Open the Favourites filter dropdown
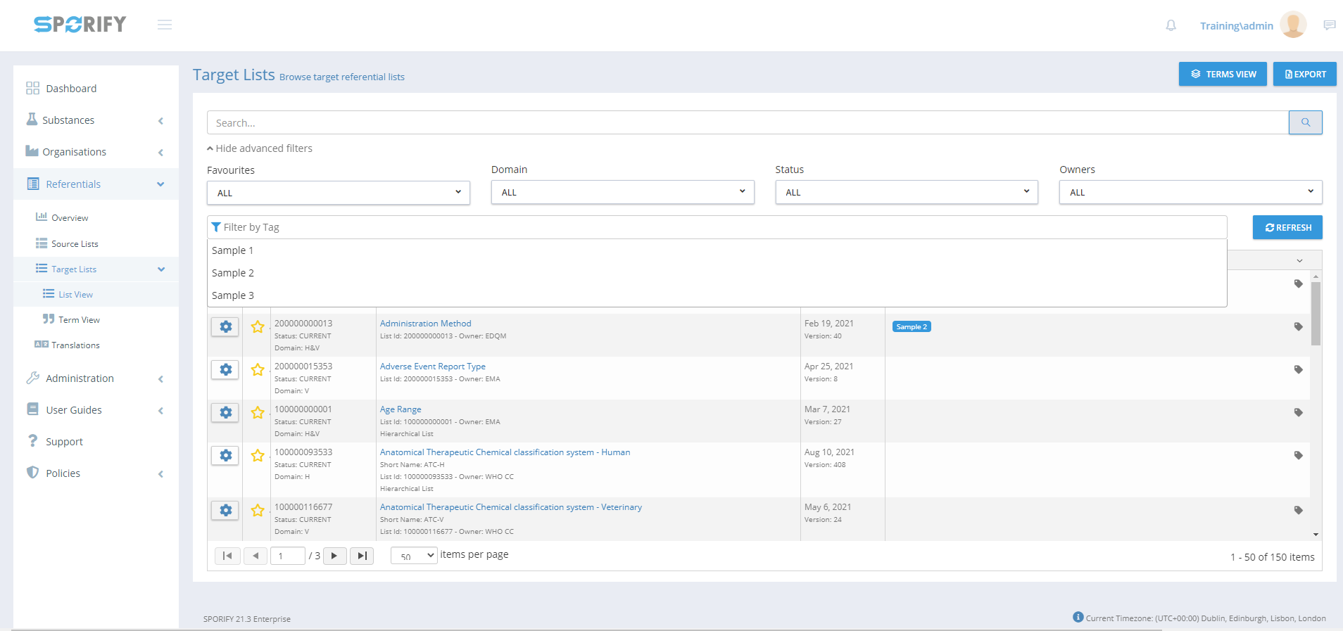This screenshot has height=631, width=1343. (338, 193)
